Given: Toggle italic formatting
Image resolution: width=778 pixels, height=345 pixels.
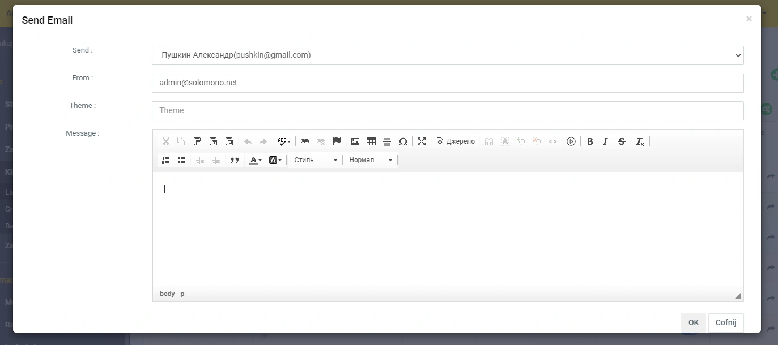Looking at the screenshot, I should coord(605,141).
